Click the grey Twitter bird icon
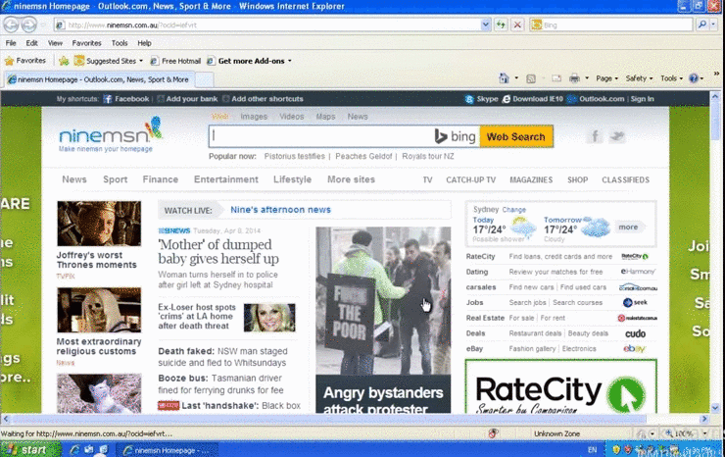The width and height of the screenshot is (725, 457). [x=617, y=136]
